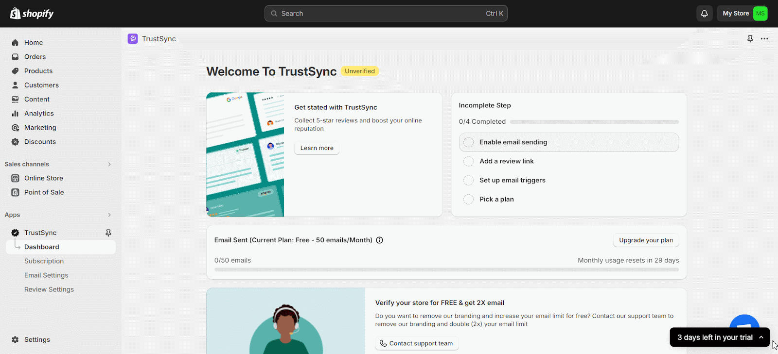The image size is (778, 354).
Task: Click Upgrade your plan
Action: (646, 240)
